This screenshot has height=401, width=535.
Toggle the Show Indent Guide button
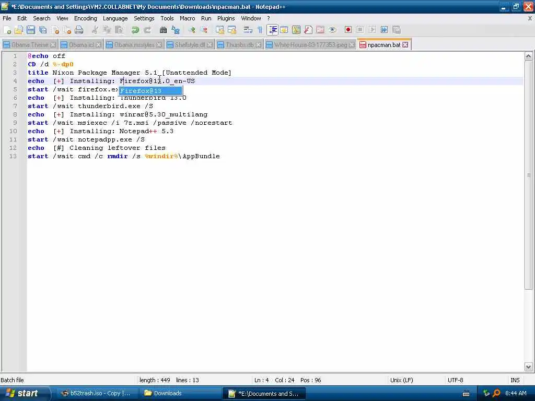[x=272, y=30]
